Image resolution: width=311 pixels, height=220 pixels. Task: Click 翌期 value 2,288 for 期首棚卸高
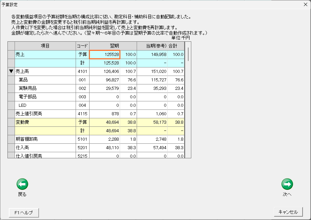(105, 139)
